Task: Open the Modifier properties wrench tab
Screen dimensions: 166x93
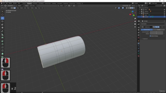Action: (x=139, y=43)
